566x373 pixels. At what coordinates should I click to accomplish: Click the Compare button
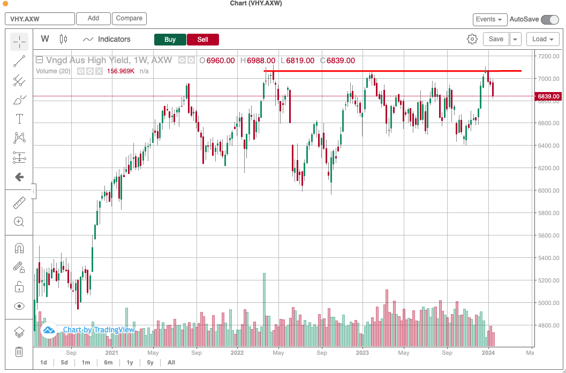coord(129,18)
